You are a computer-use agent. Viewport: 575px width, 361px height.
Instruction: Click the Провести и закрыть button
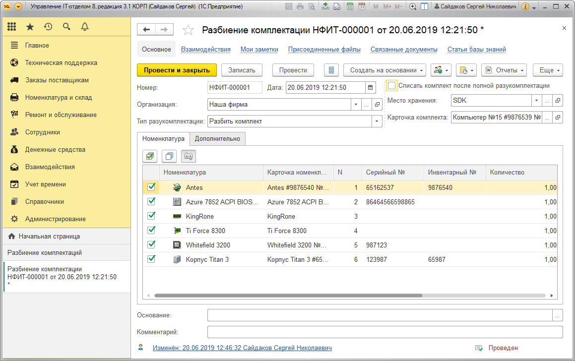(177, 70)
